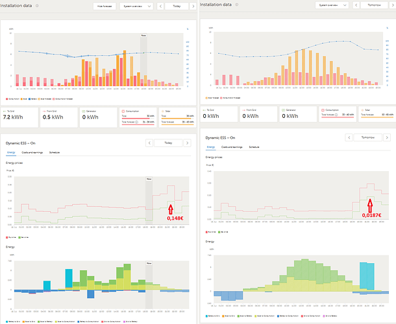Toggle Sell price in left price legend
Screen dimensions: 396x324
23,237
